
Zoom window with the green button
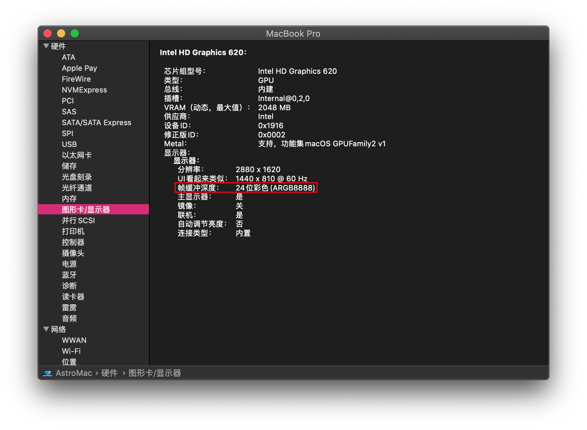[x=75, y=33]
